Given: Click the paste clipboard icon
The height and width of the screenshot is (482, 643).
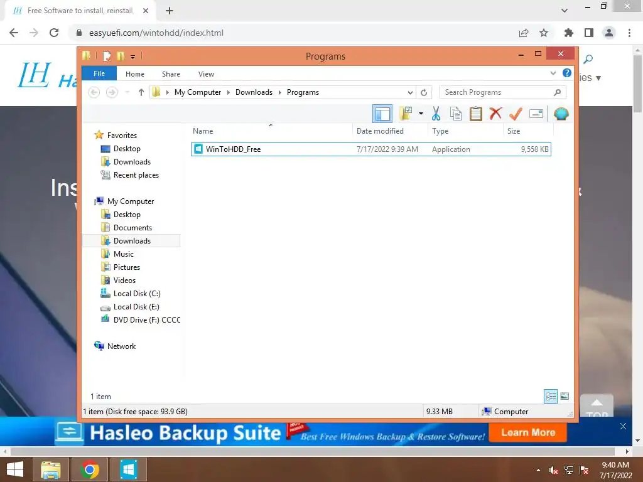Looking at the screenshot, I should click(476, 114).
